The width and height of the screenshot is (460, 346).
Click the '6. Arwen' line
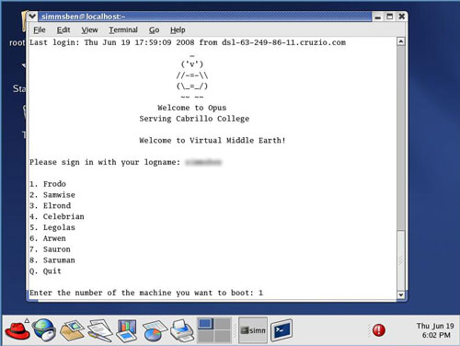[48, 238]
